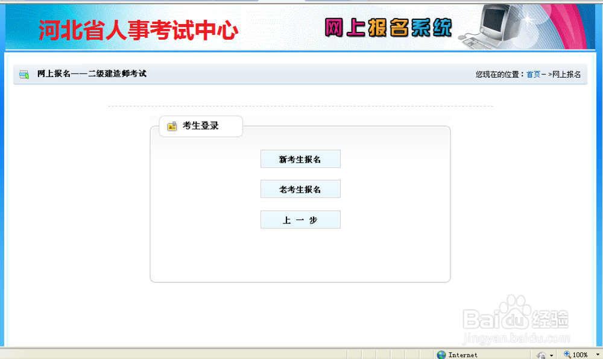
Task: Click the 100% zoom magnifier icon
Action: coord(567,354)
